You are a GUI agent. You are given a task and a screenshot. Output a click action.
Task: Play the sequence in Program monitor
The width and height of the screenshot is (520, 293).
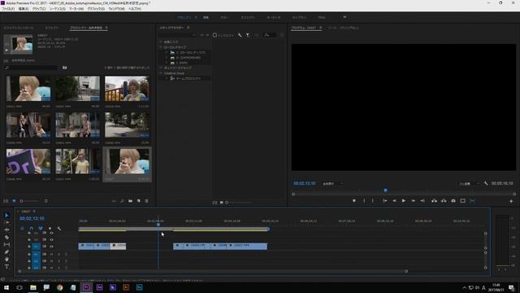coord(404,201)
